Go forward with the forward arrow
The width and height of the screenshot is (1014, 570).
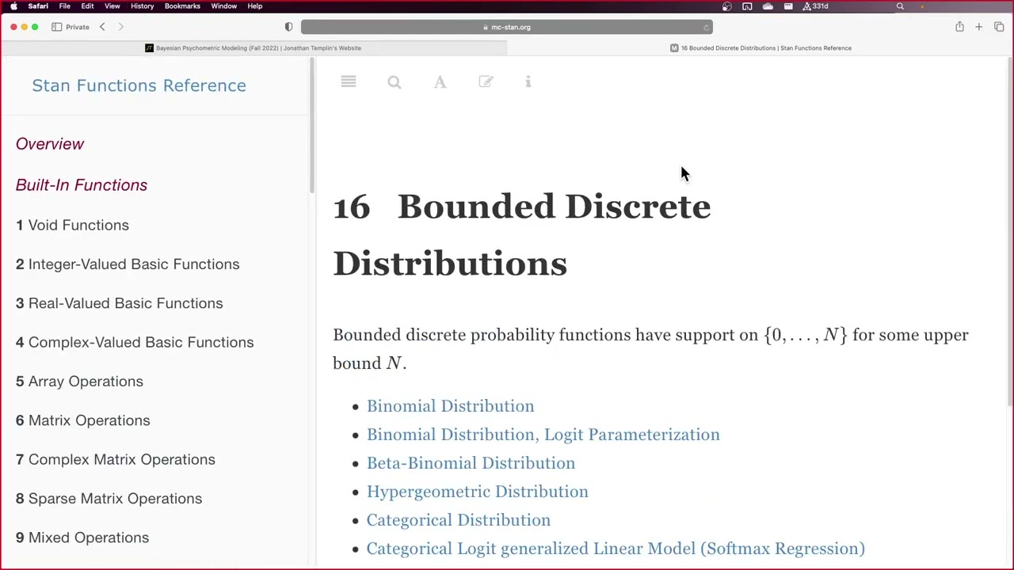point(120,27)
